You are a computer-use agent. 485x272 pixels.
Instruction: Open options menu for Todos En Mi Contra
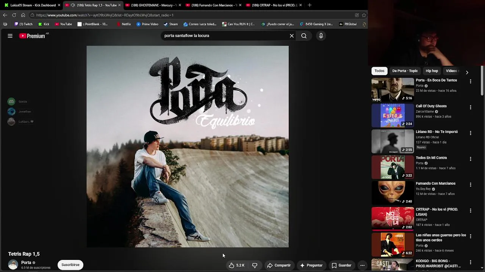click(471, 159)
